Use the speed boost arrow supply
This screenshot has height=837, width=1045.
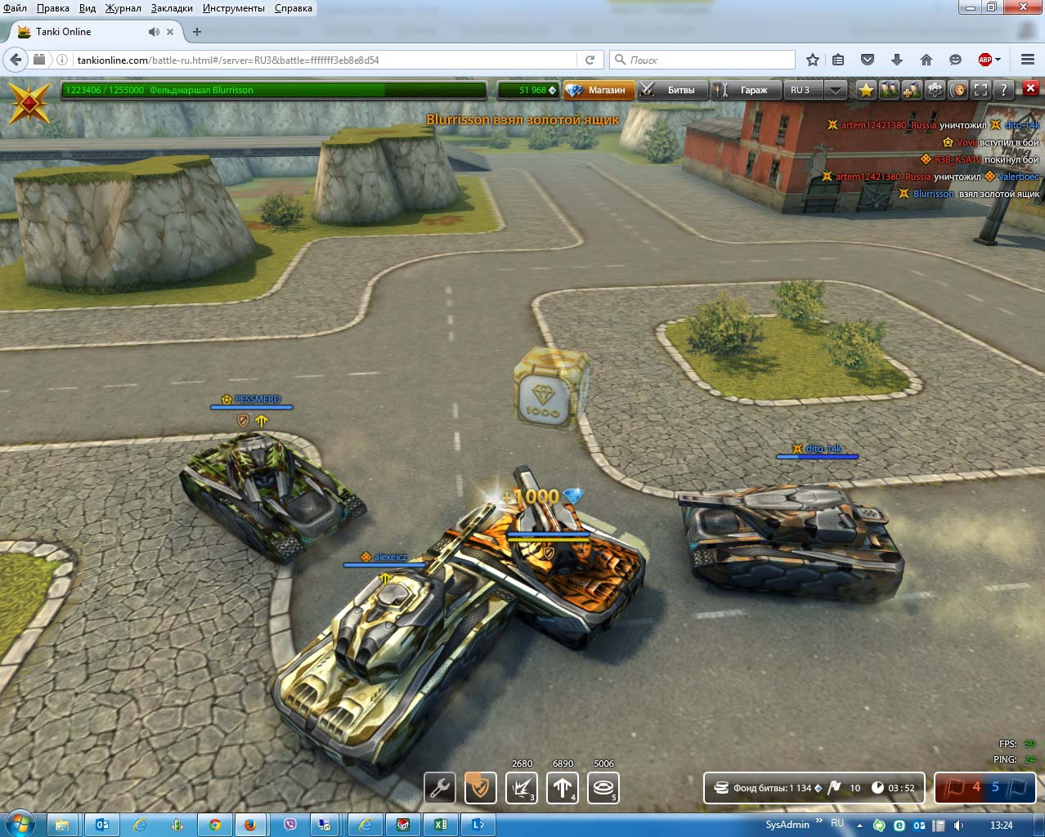point(563,788)
